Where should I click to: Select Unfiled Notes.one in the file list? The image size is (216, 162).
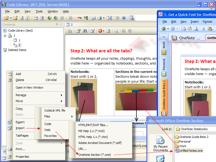[191, 151]
